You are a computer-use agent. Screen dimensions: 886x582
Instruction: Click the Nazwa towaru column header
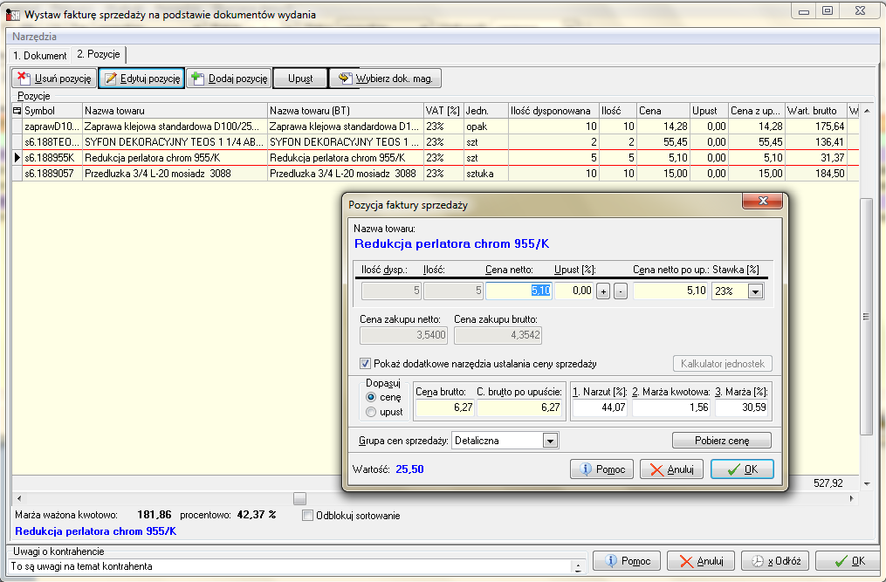[175, 111]
